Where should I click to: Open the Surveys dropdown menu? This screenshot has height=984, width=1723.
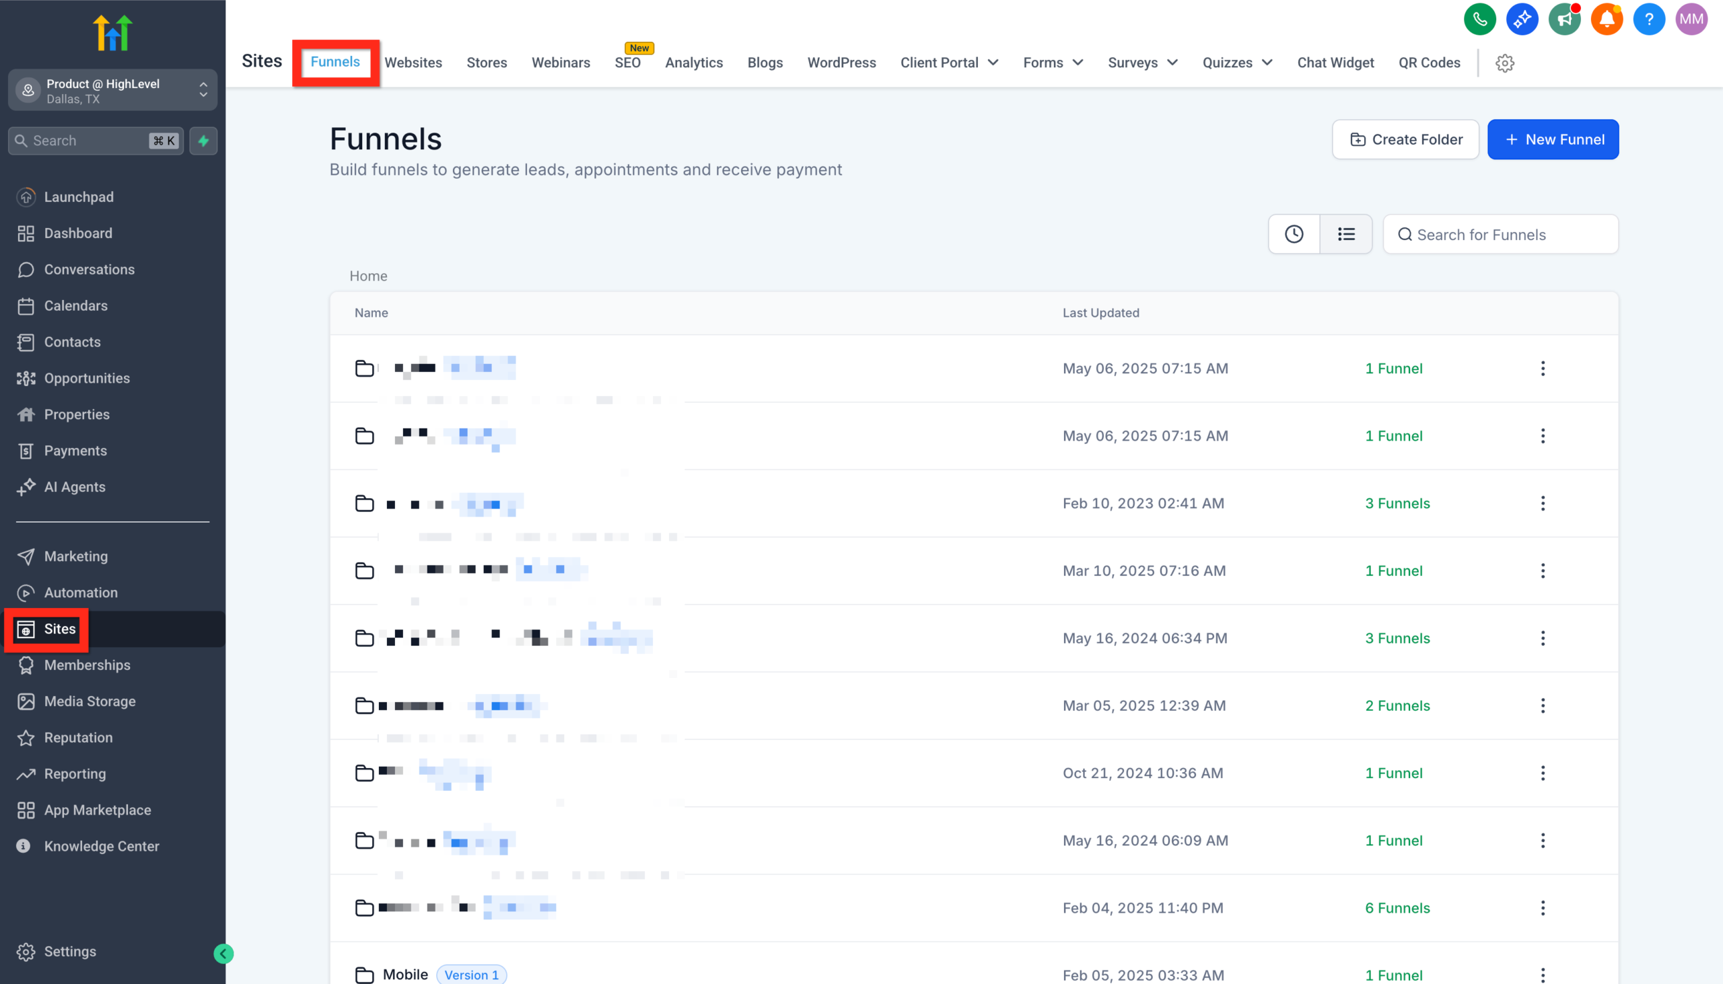pyautogui.click(x=1142, y=62)
